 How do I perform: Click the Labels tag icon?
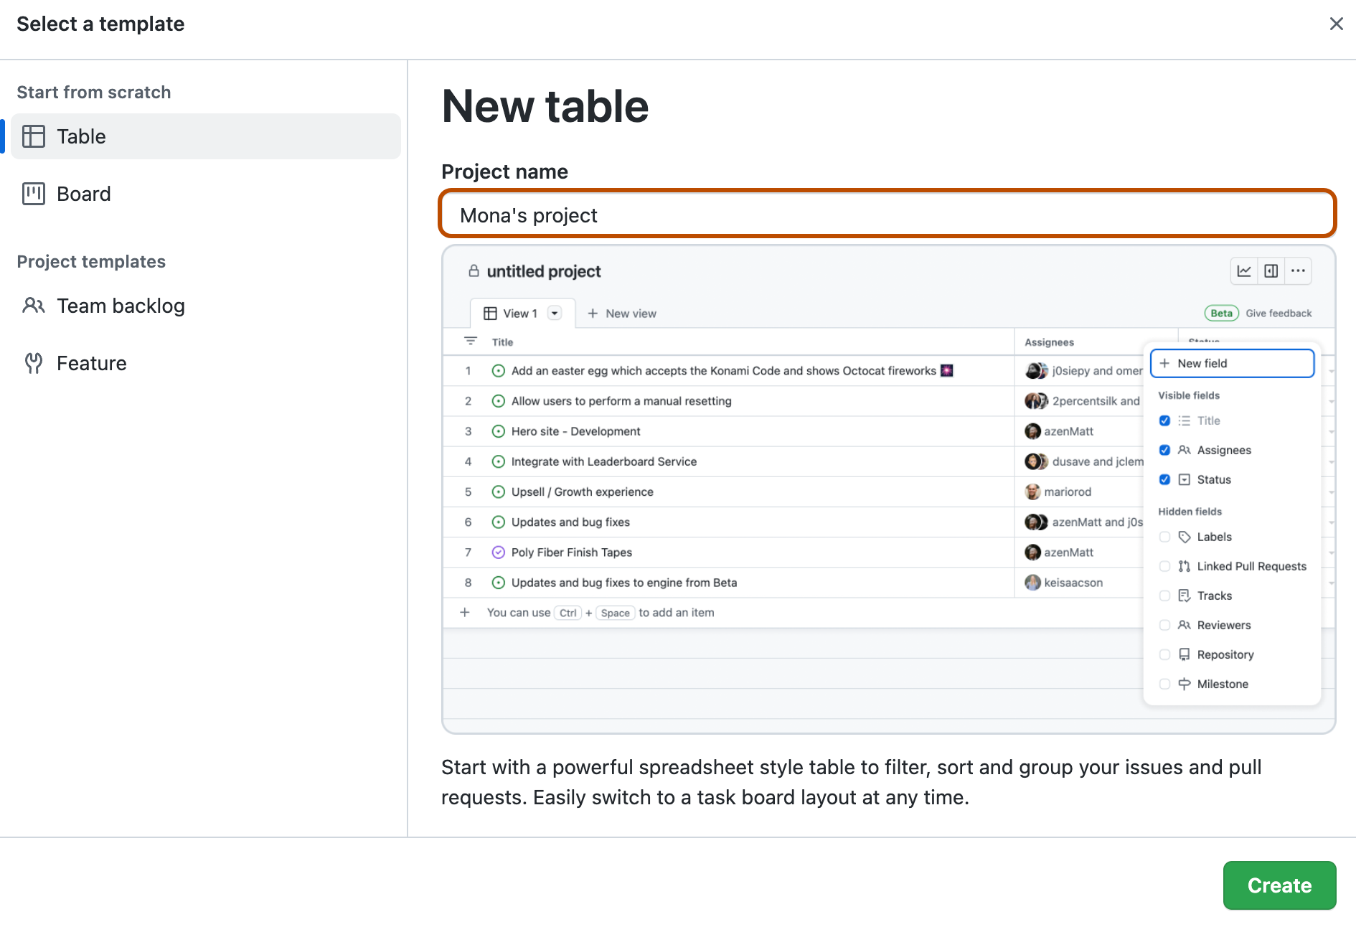(x=1185, y=537)
